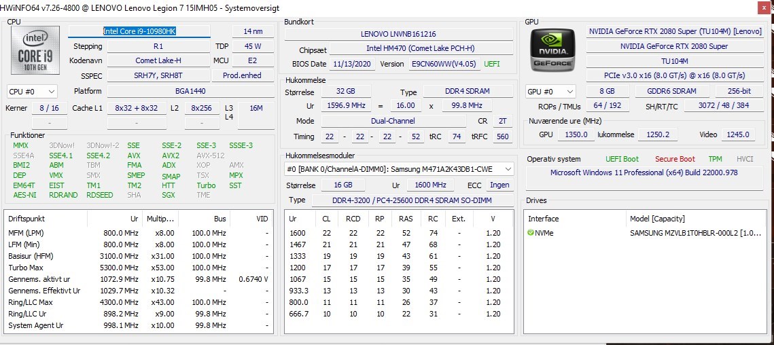
Task: Click the ECC value Ingen
Action: [499, 185]
